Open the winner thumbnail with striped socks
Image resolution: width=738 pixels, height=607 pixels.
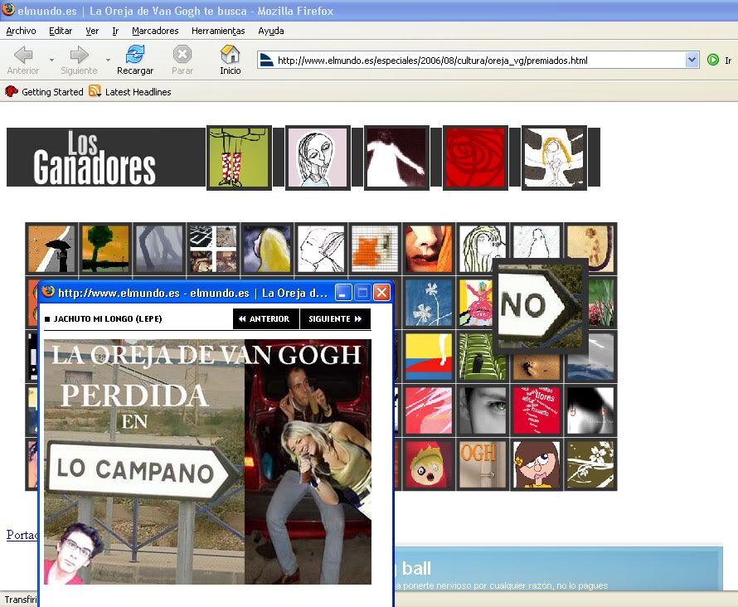click(239, 158)
